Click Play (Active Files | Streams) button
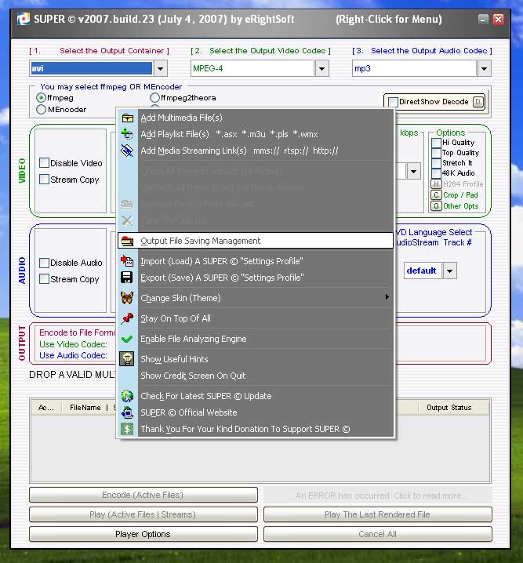 [x=143, y=514]
